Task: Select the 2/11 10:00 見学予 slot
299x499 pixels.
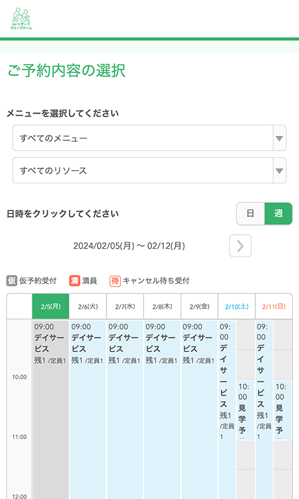Action: click(283, 410)
